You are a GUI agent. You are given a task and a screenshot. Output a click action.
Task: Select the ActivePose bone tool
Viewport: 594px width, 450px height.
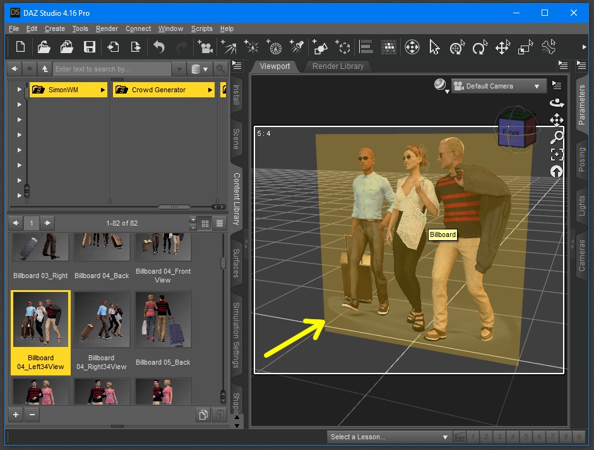548,47
